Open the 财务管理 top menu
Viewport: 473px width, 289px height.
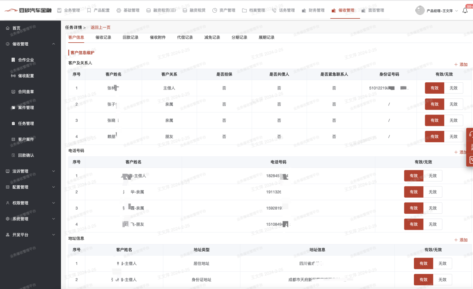(x=313, y=10)
